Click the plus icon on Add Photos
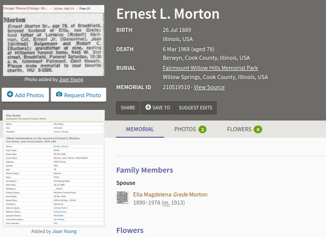Screen dimensions: 326x237 point(10,94)
